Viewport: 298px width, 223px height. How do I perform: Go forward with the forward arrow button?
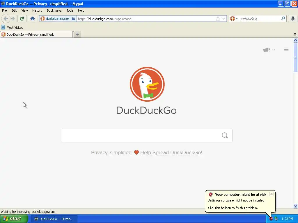13,19
